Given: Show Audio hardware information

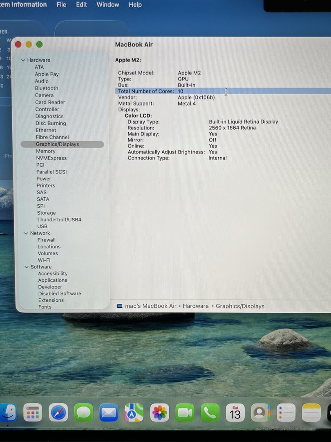Looking at the screenshot, I should click(x=42, y=81).
